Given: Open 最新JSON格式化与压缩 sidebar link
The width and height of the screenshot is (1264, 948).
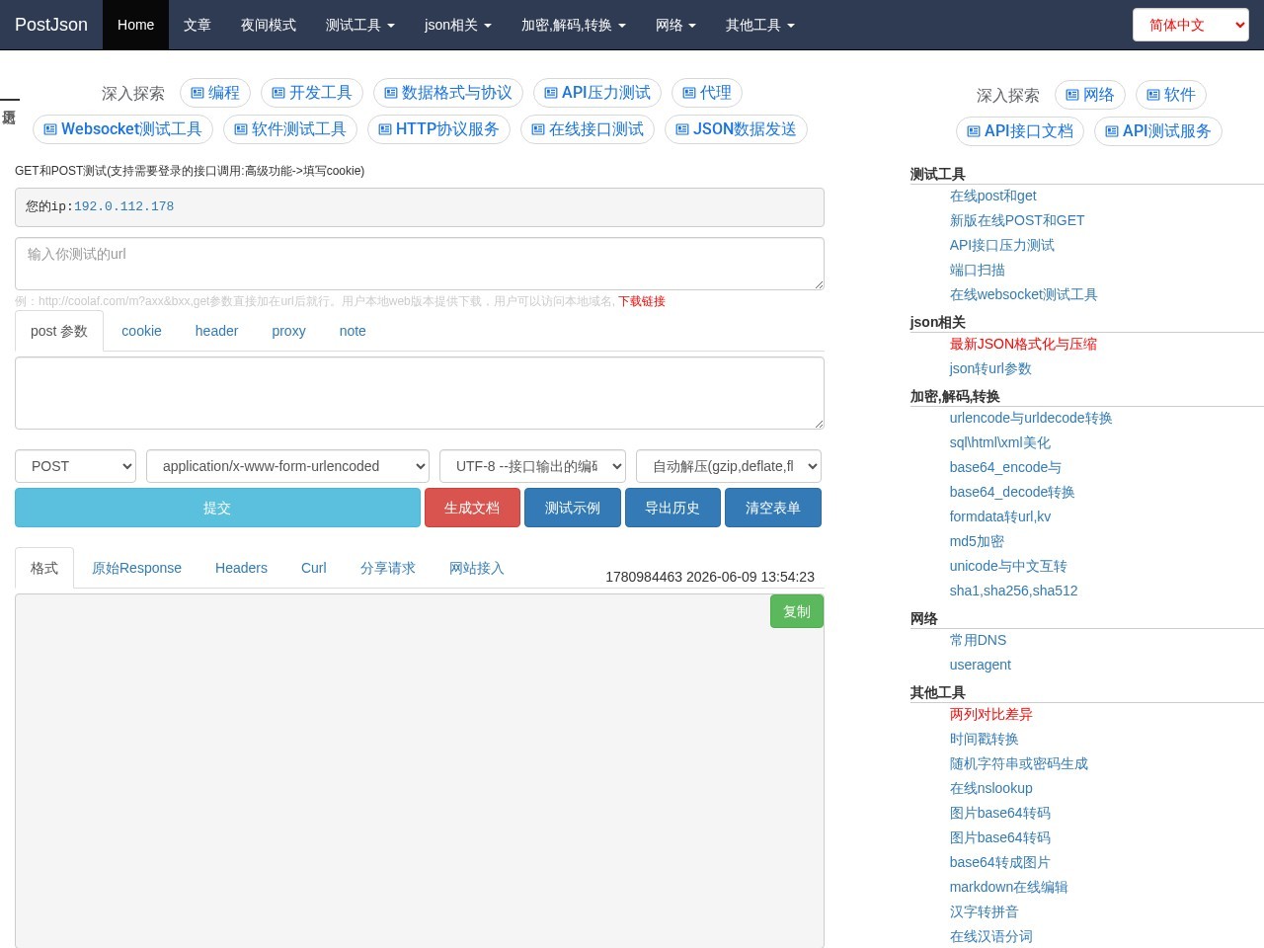Looking at the screenshot, I should [x=1023, y=344].
